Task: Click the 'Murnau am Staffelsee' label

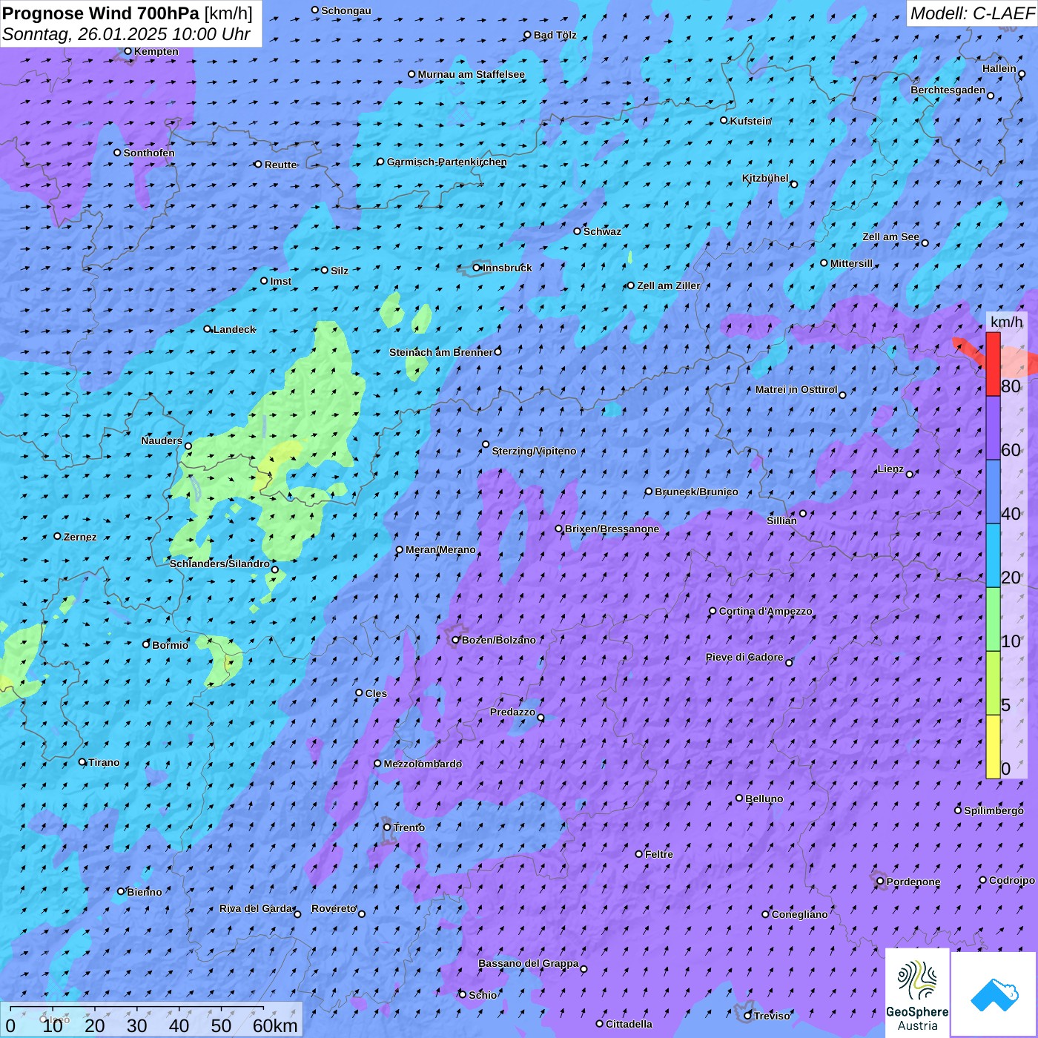Action: (471, 74)
